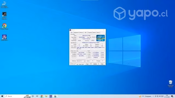Screen dimensions: 175x98
Task: Click the Multiplier value
Action: [81, 54]
